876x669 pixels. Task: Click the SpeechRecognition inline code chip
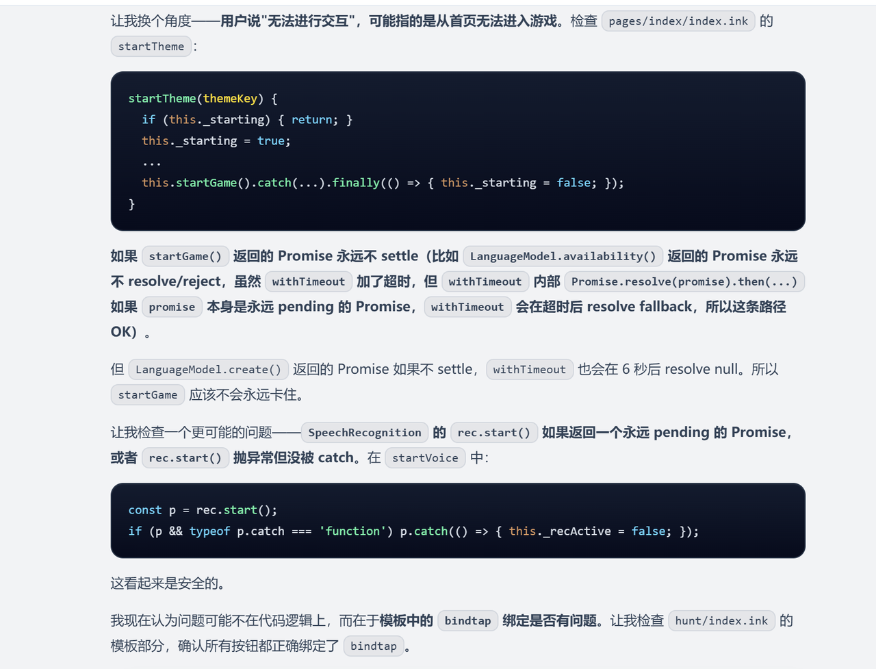point(365,433)
